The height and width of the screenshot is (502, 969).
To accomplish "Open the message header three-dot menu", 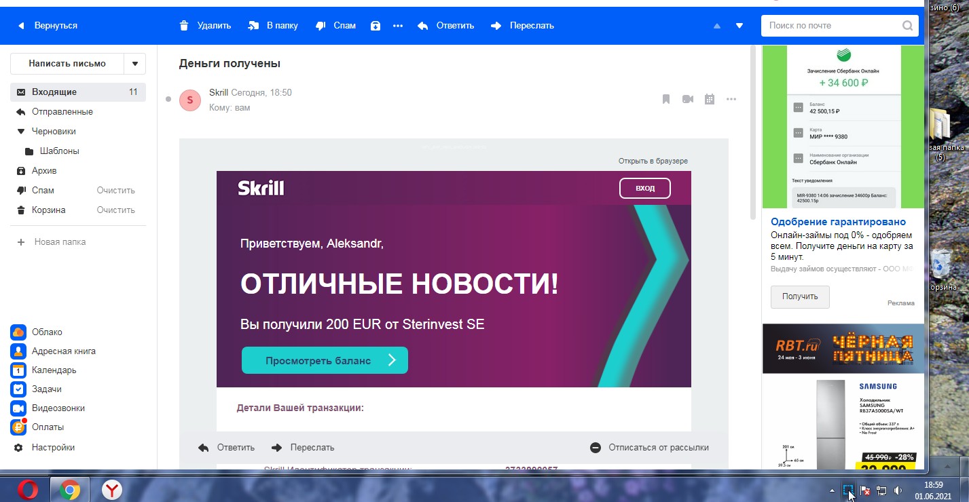I will [731, 99].
